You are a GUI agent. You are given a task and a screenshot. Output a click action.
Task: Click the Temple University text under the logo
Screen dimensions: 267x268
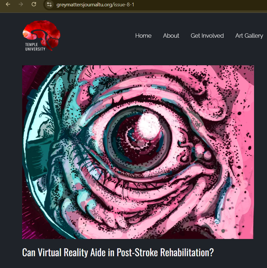pyautogui.click(x=35, y=47)
